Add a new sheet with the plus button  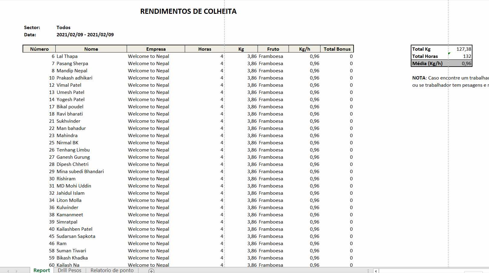(x=151, y=271)
